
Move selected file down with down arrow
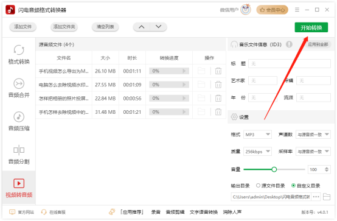[159, 27]
